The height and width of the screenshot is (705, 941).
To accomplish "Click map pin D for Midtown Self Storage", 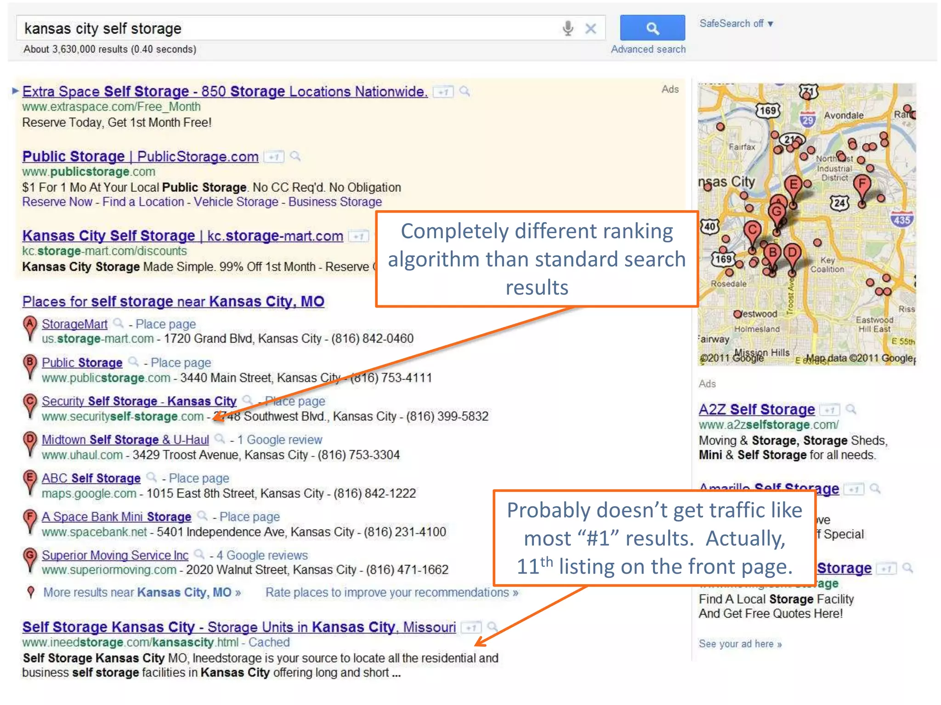I will click(29, 444).
